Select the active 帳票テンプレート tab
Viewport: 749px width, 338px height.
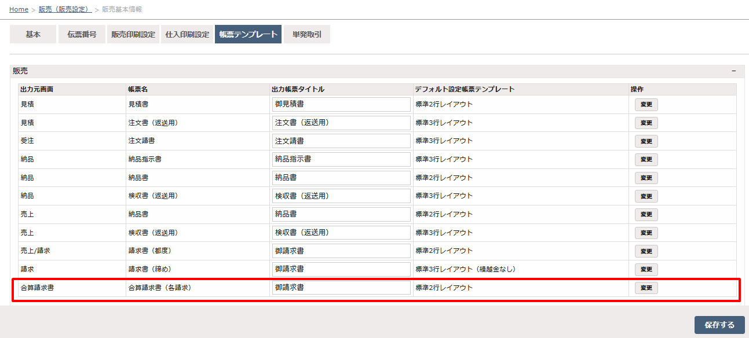[248, 34]
